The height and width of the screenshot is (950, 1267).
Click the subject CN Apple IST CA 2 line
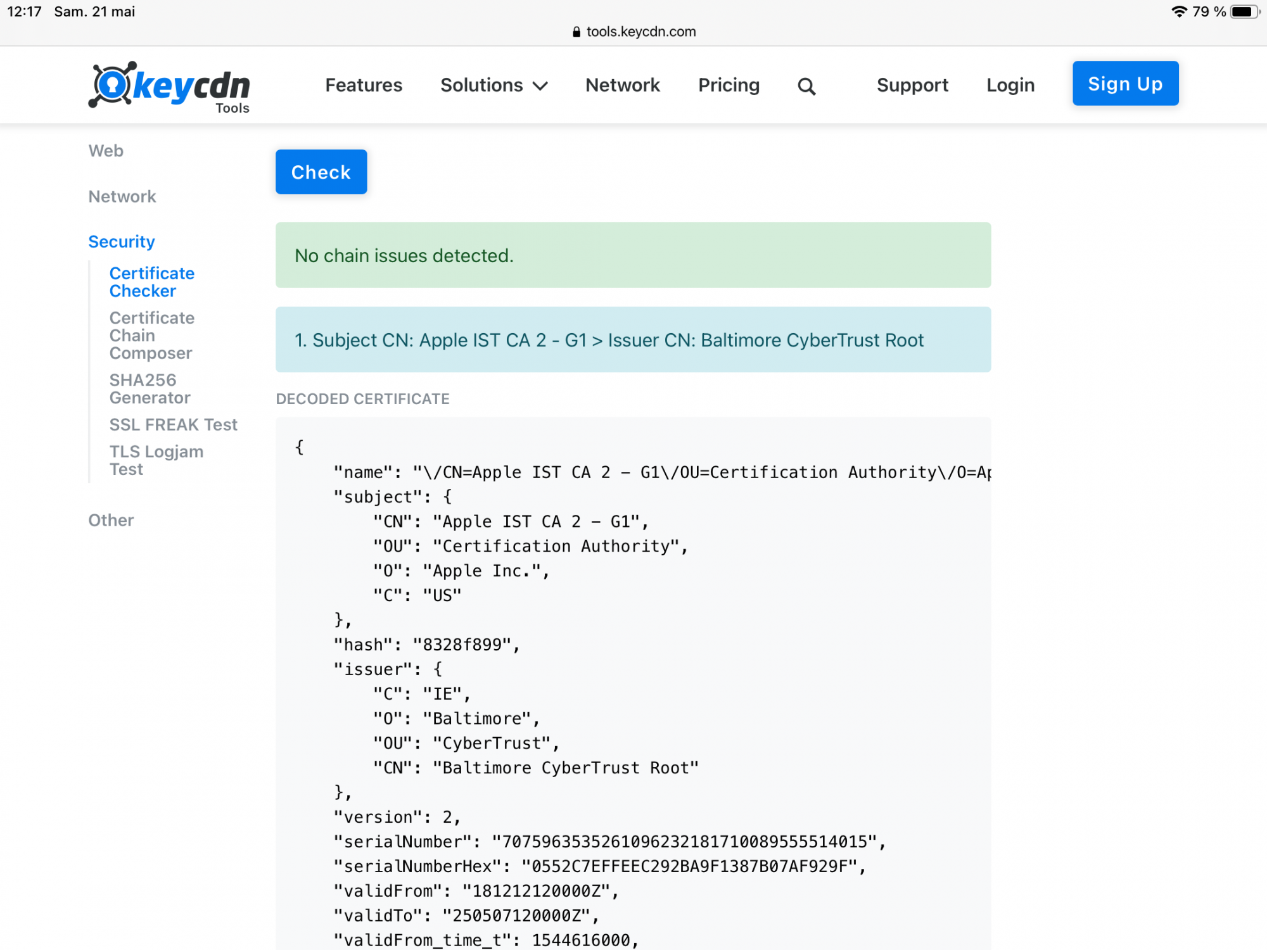511,521
